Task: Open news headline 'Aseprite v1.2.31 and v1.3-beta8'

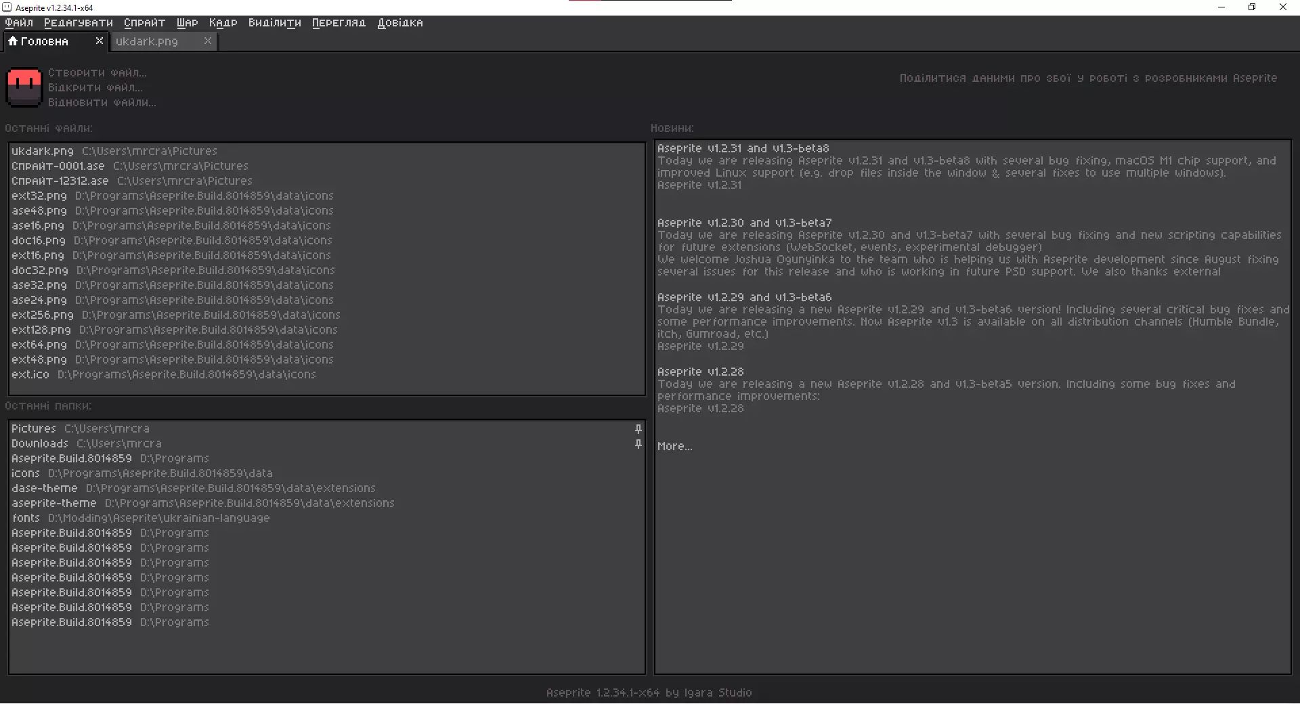Action: (743, 149)
